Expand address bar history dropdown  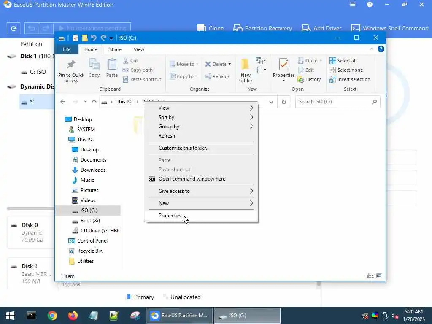click(271, 102)
